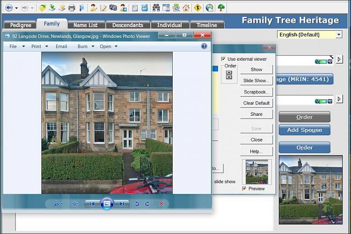Image resolution: width=351 pixels, height=234 pixels.
Task: Click the Slide Show... button
Action: click(x=256, y=80)
